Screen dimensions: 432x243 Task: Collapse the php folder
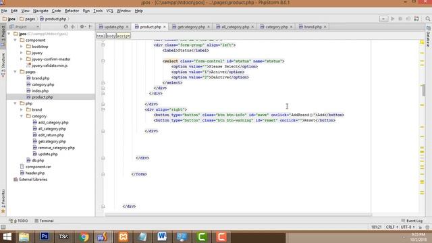15,103
